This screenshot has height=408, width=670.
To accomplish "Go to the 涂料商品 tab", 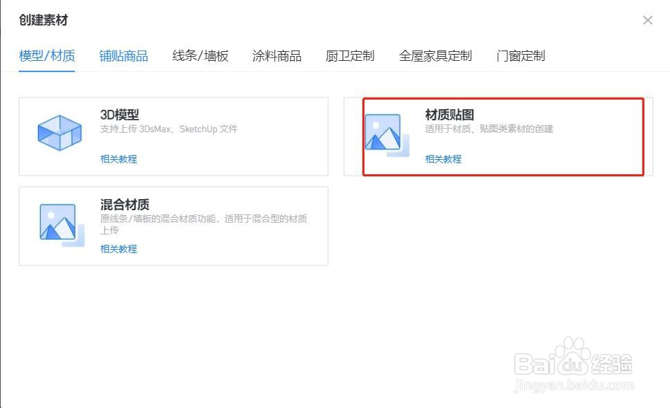I will tap(276, 56).
